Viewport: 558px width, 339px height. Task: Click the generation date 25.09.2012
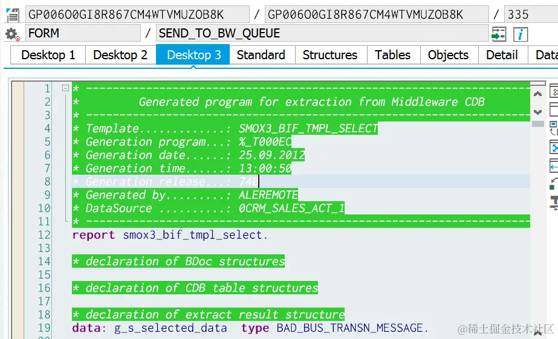[271, 155]
